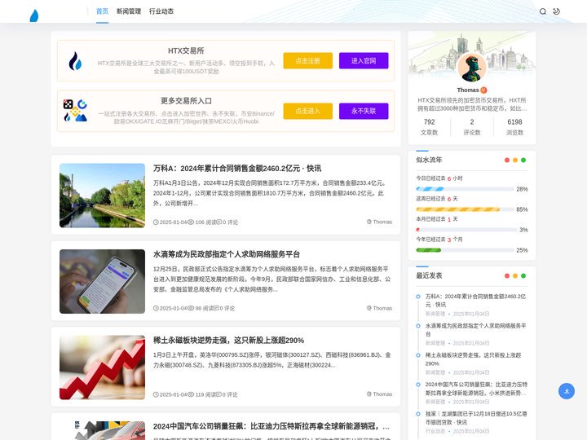Screen dimensions: 587x440
Task: Open the 万科A 2024年累计合同销售金额 article title
Action: click(237, 169)
